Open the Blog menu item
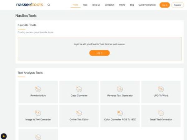187x140 pixels. point(132,5)
